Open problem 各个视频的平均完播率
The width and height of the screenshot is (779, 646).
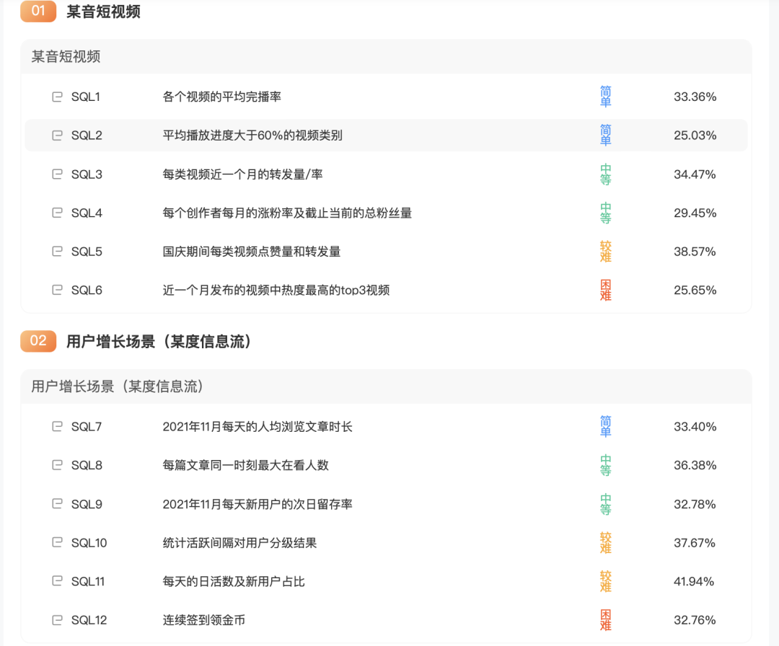coord(221,97)
